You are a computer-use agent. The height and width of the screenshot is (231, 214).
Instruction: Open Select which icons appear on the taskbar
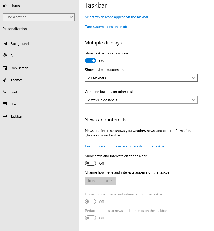[x=117, y=17]
